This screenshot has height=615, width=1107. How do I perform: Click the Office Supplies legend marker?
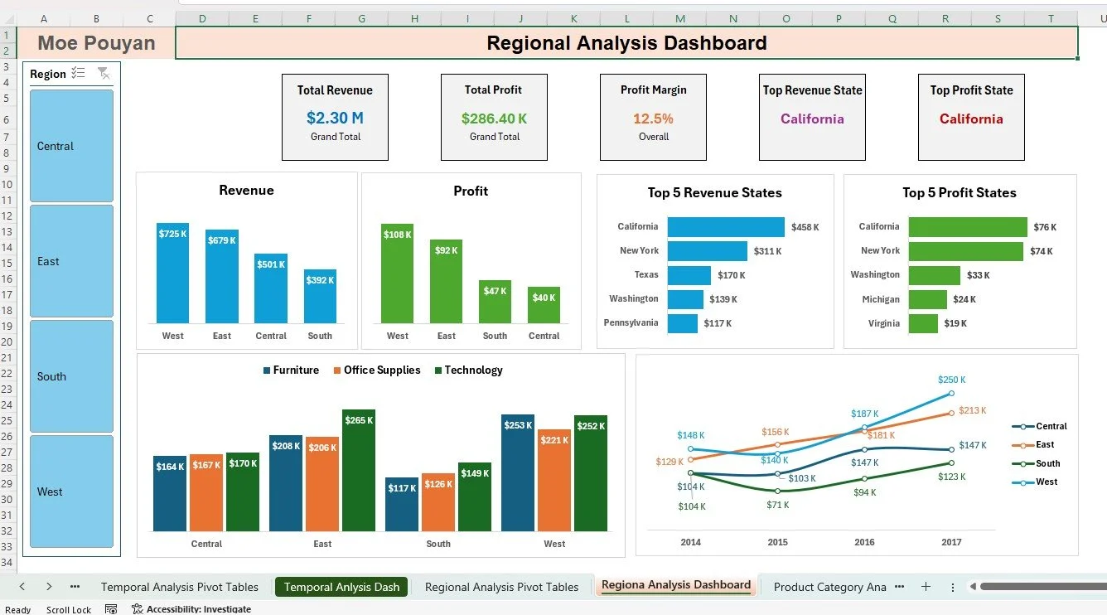point(337,370)
